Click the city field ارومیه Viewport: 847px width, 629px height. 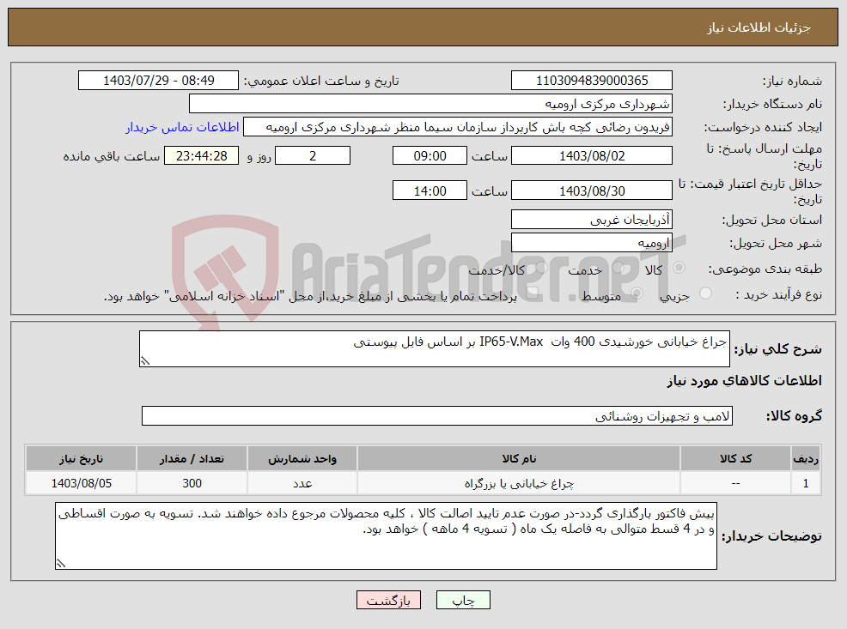coord(592,242)
